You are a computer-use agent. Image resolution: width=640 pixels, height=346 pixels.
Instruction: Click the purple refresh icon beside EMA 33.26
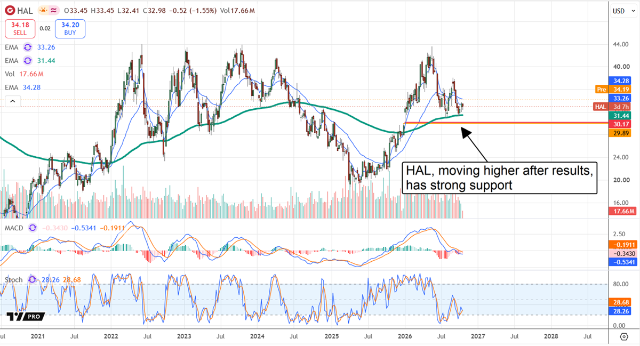[x=28, y=47]
